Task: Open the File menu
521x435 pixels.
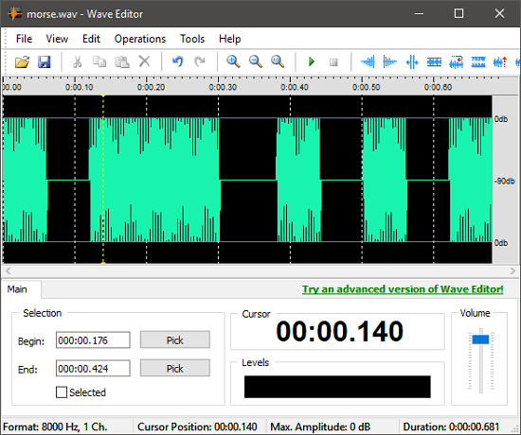Action: 24,39
